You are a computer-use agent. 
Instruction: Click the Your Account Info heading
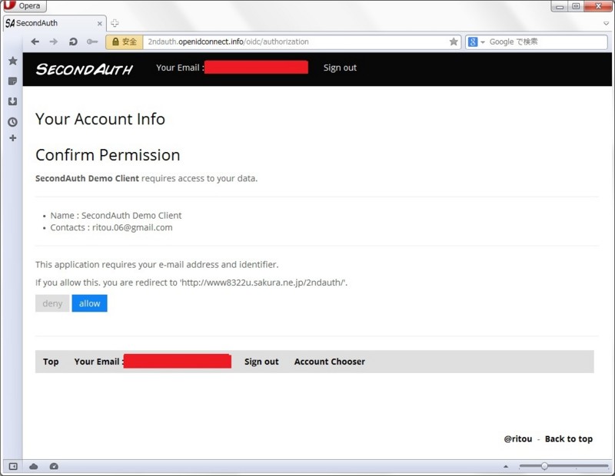coord(100,119)
